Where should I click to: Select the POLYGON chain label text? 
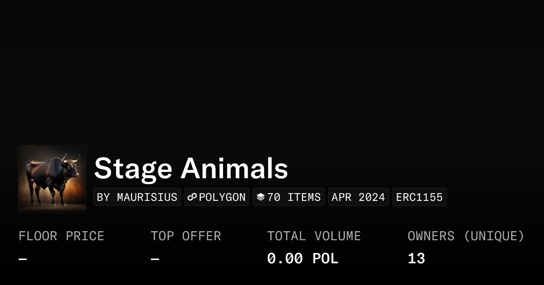[x=222, y=197]
